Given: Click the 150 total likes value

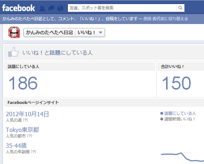Looking at the screenshot, I should pyautogui.click(x=176, y=83).
